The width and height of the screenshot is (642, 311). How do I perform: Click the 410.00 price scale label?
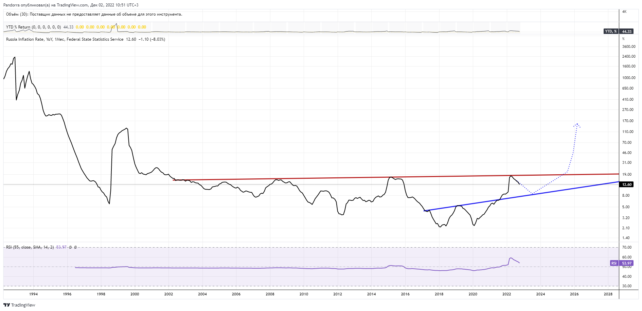628,99
